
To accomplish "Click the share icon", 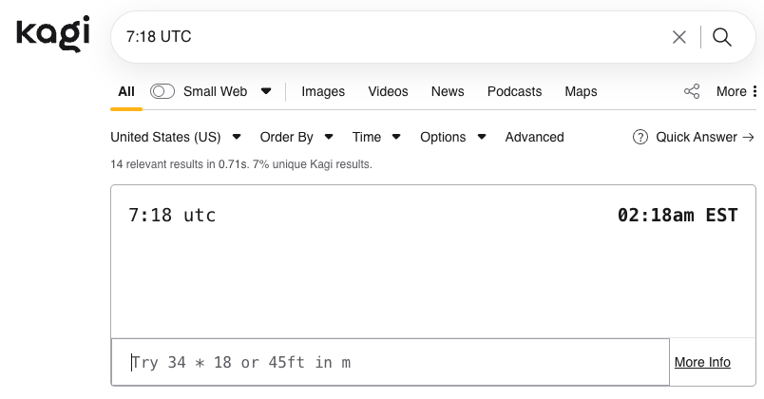I will tap(692, 91).
